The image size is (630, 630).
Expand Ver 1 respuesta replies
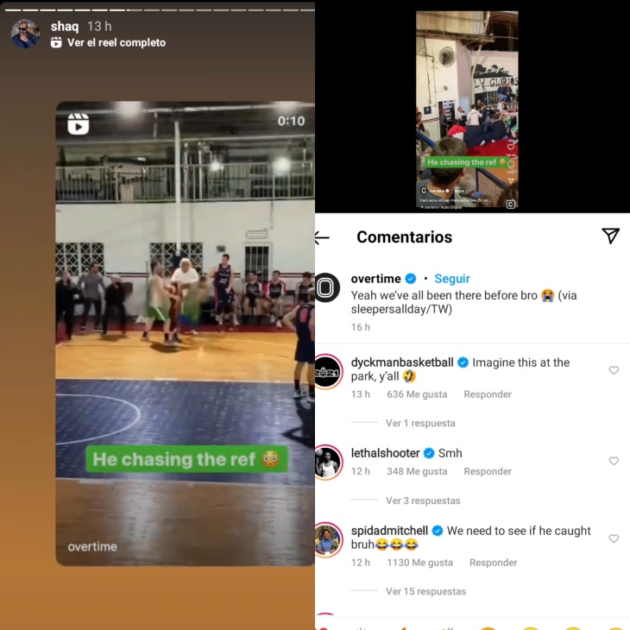(x=420, y=423)
